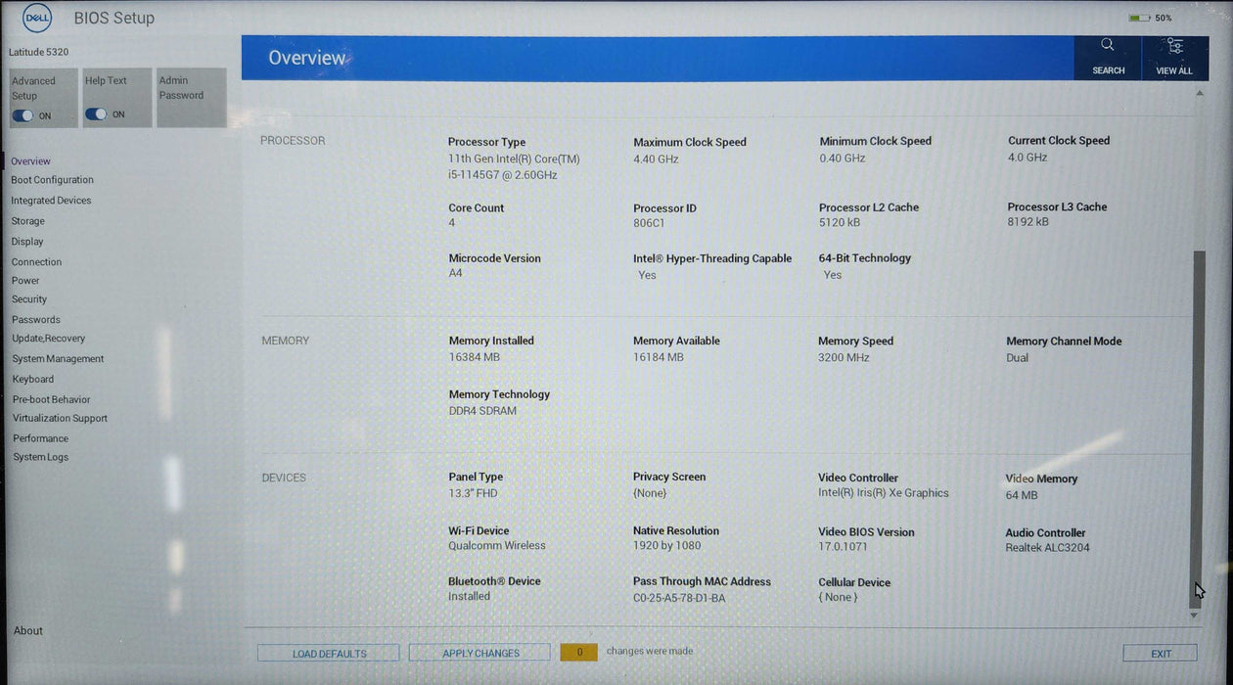Select Power in the sidebar
1233x685 pixels.
tap(25, 281)
